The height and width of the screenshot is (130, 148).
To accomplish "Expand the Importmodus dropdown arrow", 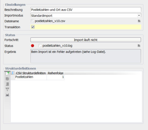I will (139, 15).
